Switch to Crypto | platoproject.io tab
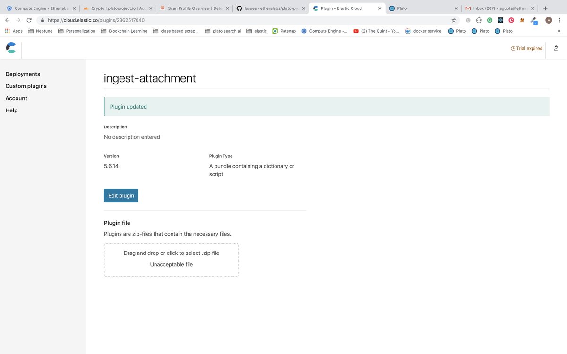Screen dimensions: 567x354 117,8
